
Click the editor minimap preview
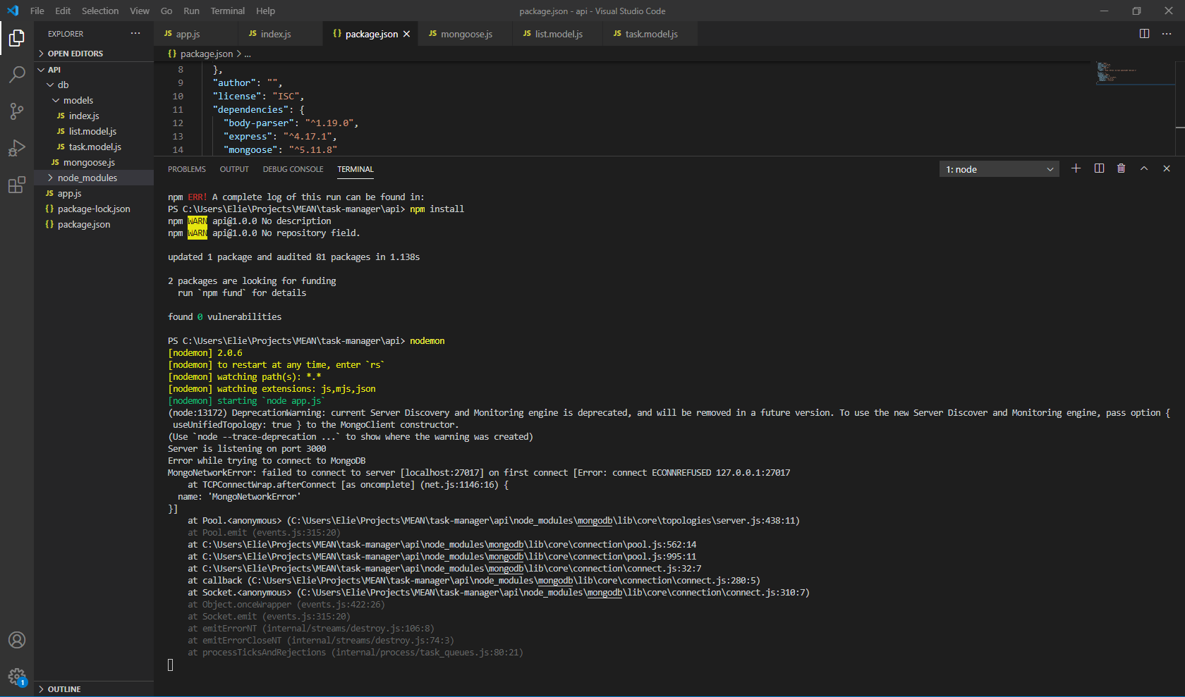(x=1134, y=73)
